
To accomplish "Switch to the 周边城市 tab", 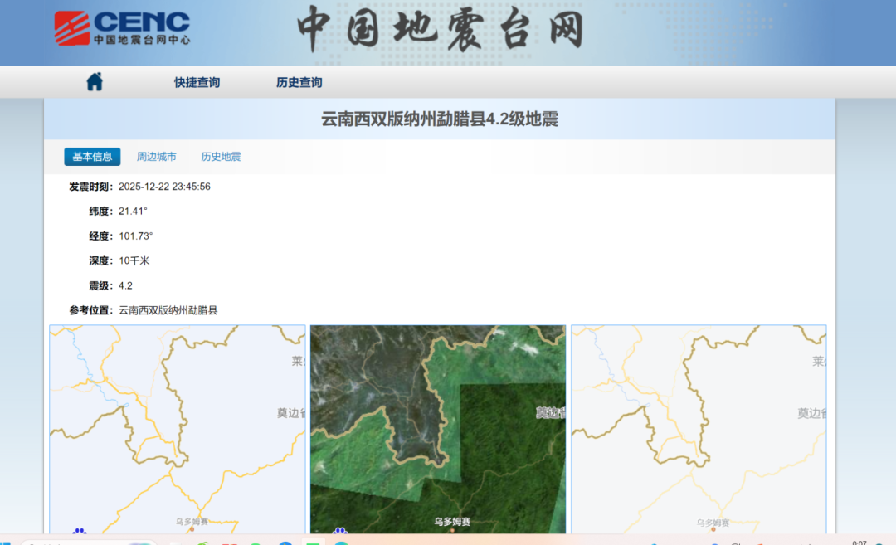I will (x=156, y=157).
